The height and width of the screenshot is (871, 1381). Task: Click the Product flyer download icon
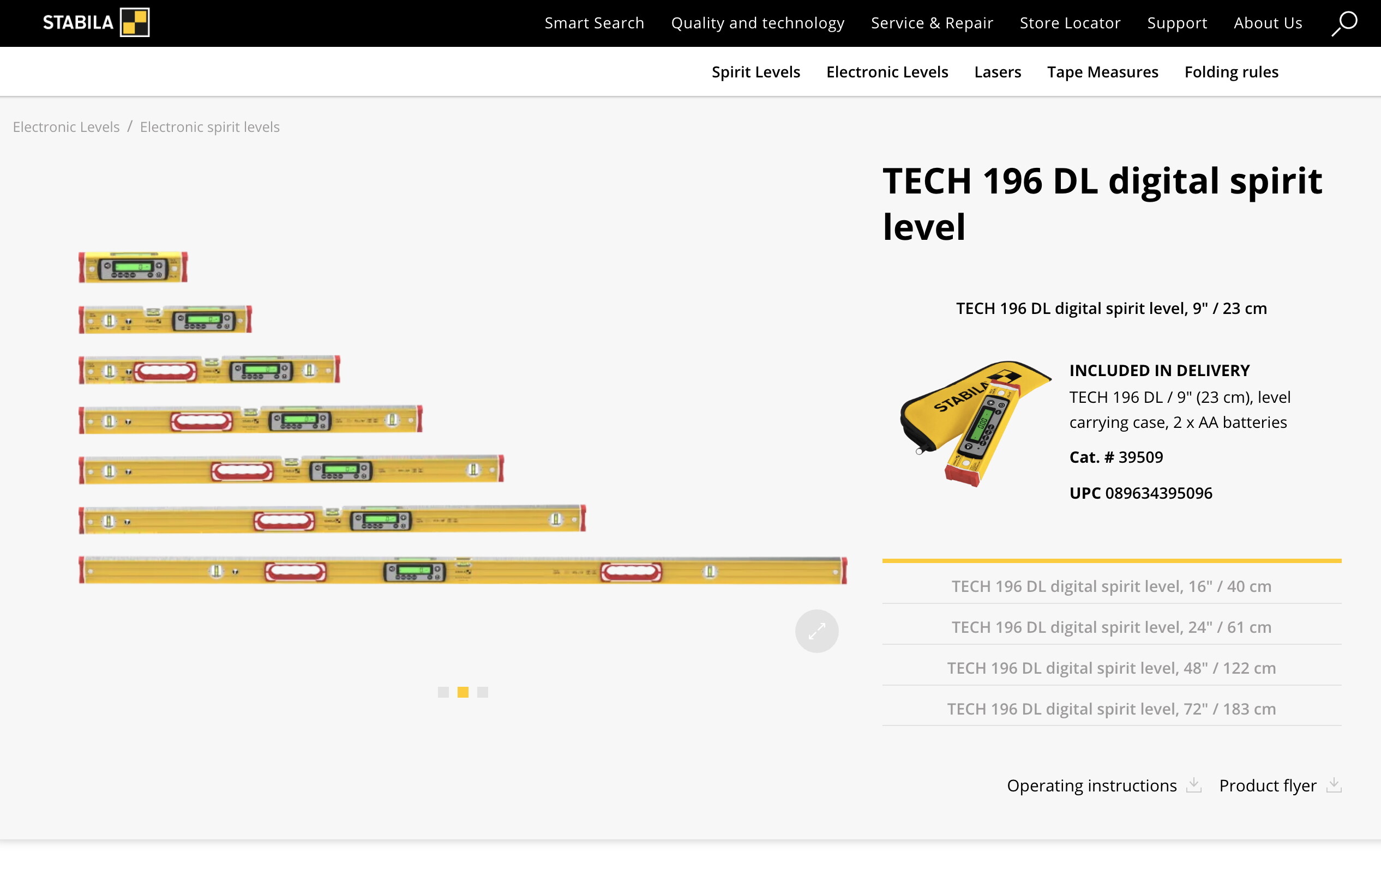(1334, 784)
